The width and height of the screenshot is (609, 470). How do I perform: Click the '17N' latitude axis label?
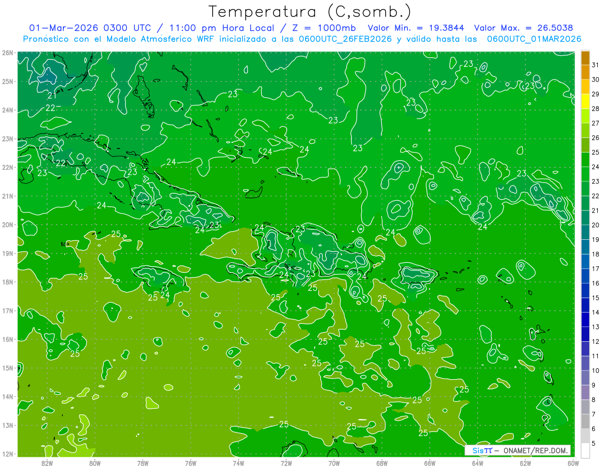pyautogui.click(x=8, y=310)
